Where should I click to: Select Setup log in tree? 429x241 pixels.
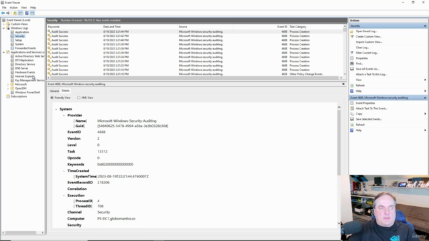18,40
